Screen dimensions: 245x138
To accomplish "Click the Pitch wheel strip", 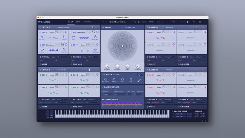I will [x=47, y=113].
